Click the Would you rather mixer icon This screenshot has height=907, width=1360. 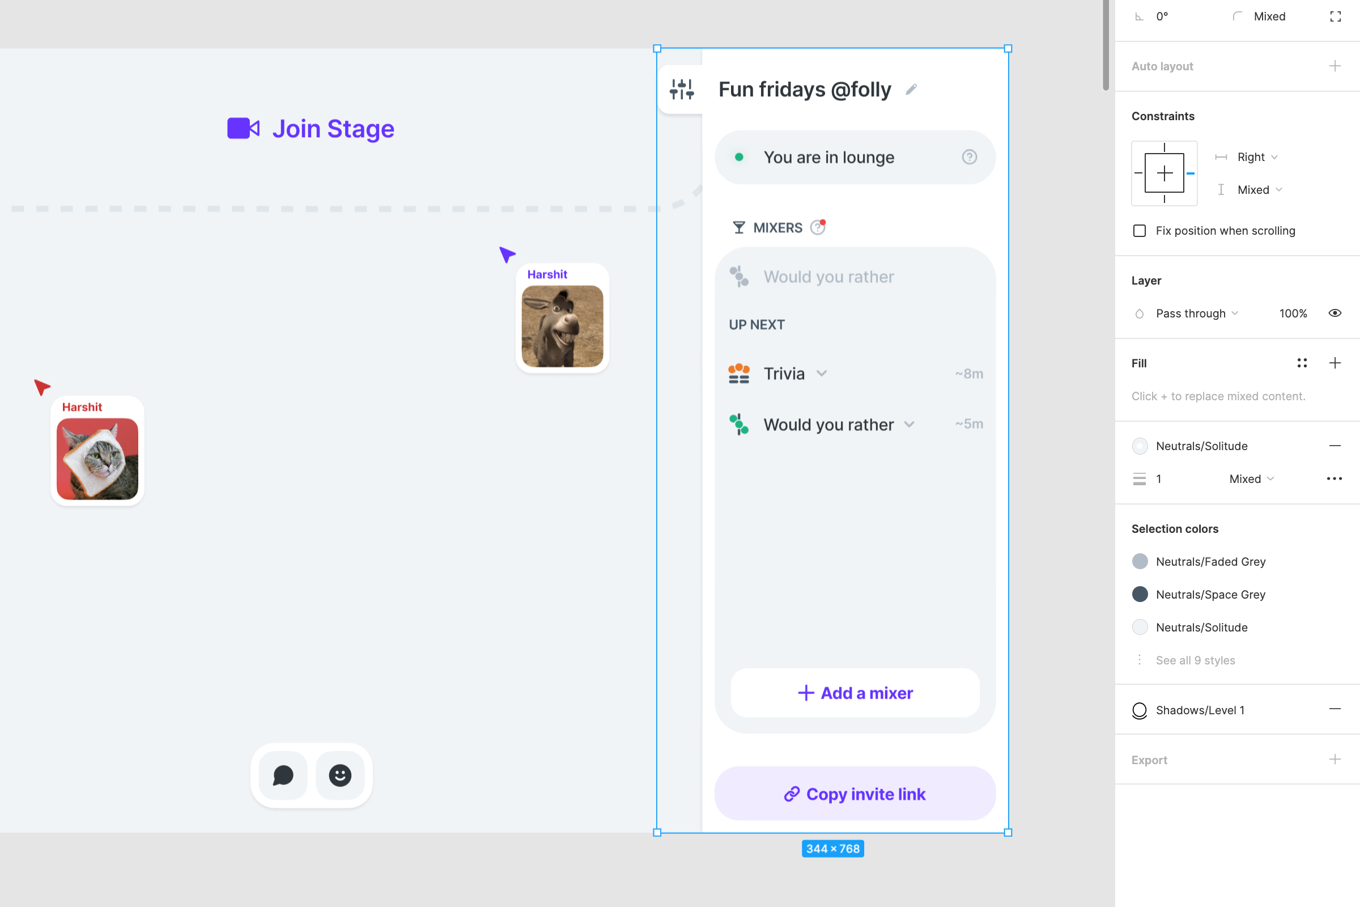[739, 424]
